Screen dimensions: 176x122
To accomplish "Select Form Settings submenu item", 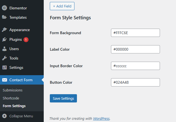I will pos(14,106).
